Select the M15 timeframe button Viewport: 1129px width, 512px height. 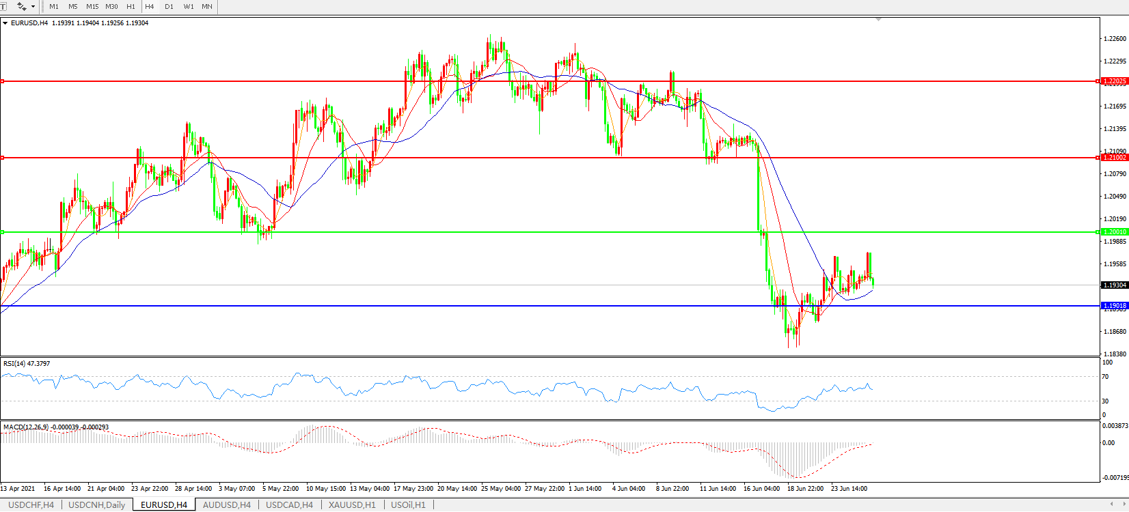click(x=92, y=6)
